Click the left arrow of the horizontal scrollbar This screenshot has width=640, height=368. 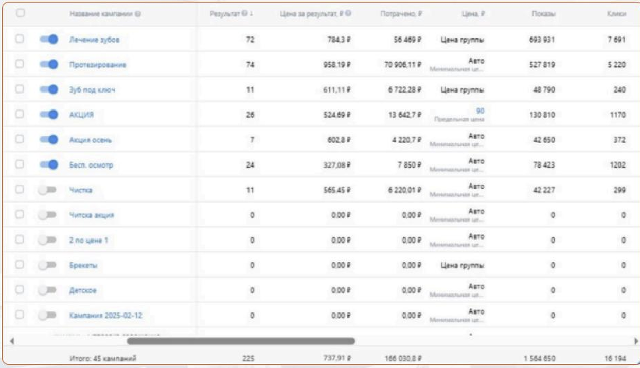[x=12, y=340]
